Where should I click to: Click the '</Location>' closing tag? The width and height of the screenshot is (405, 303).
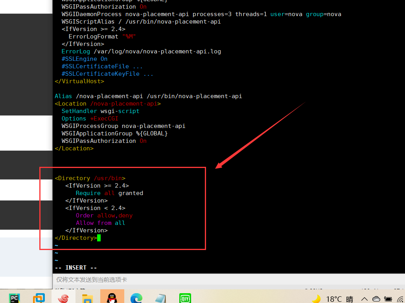74,148
